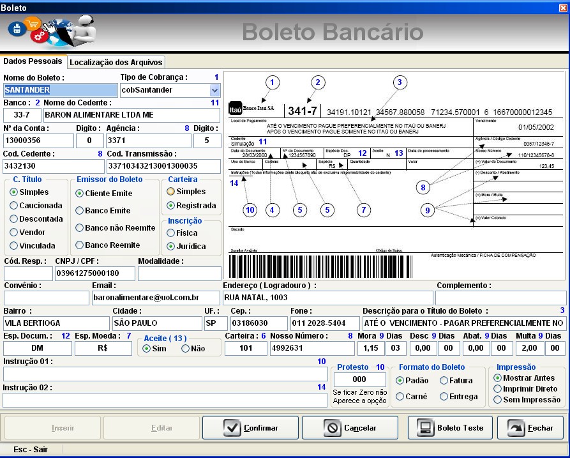Image resolution: width=570 pixels, height=458 pixels.
Task: Click the Cep input field
Action: 259,323
